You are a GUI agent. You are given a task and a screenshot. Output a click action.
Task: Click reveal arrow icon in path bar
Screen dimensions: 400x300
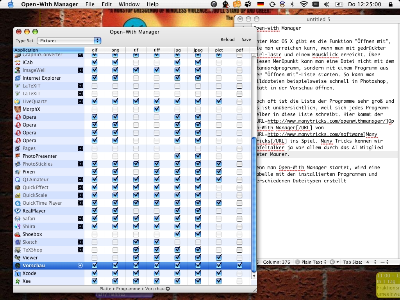coord(168,289)
